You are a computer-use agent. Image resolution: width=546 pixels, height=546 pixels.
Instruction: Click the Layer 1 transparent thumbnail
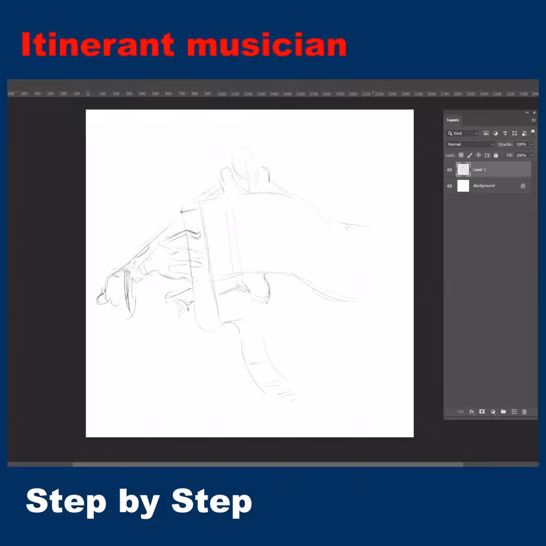pos(463,170)
